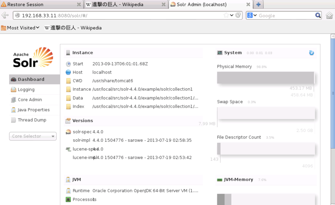Open the URL history dropdown arrow
The width and height of the screenshot is (335, 205).
coord(232,15)
